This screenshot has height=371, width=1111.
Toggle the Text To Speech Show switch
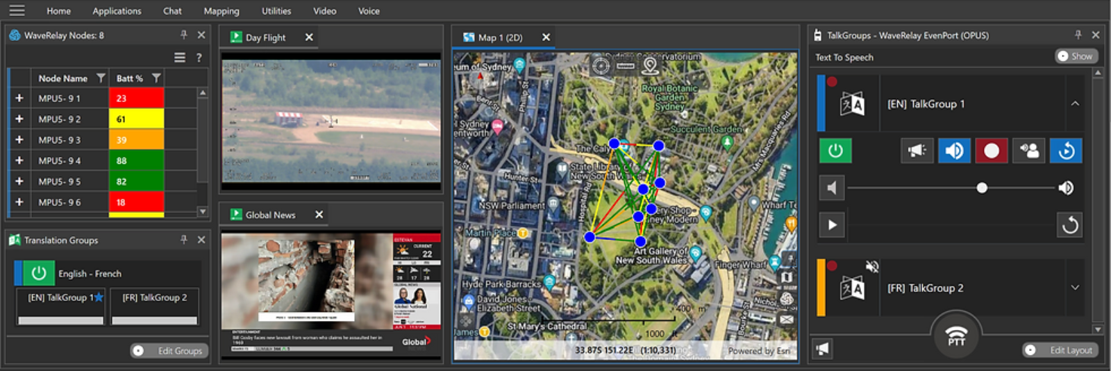click(1074, 56)
